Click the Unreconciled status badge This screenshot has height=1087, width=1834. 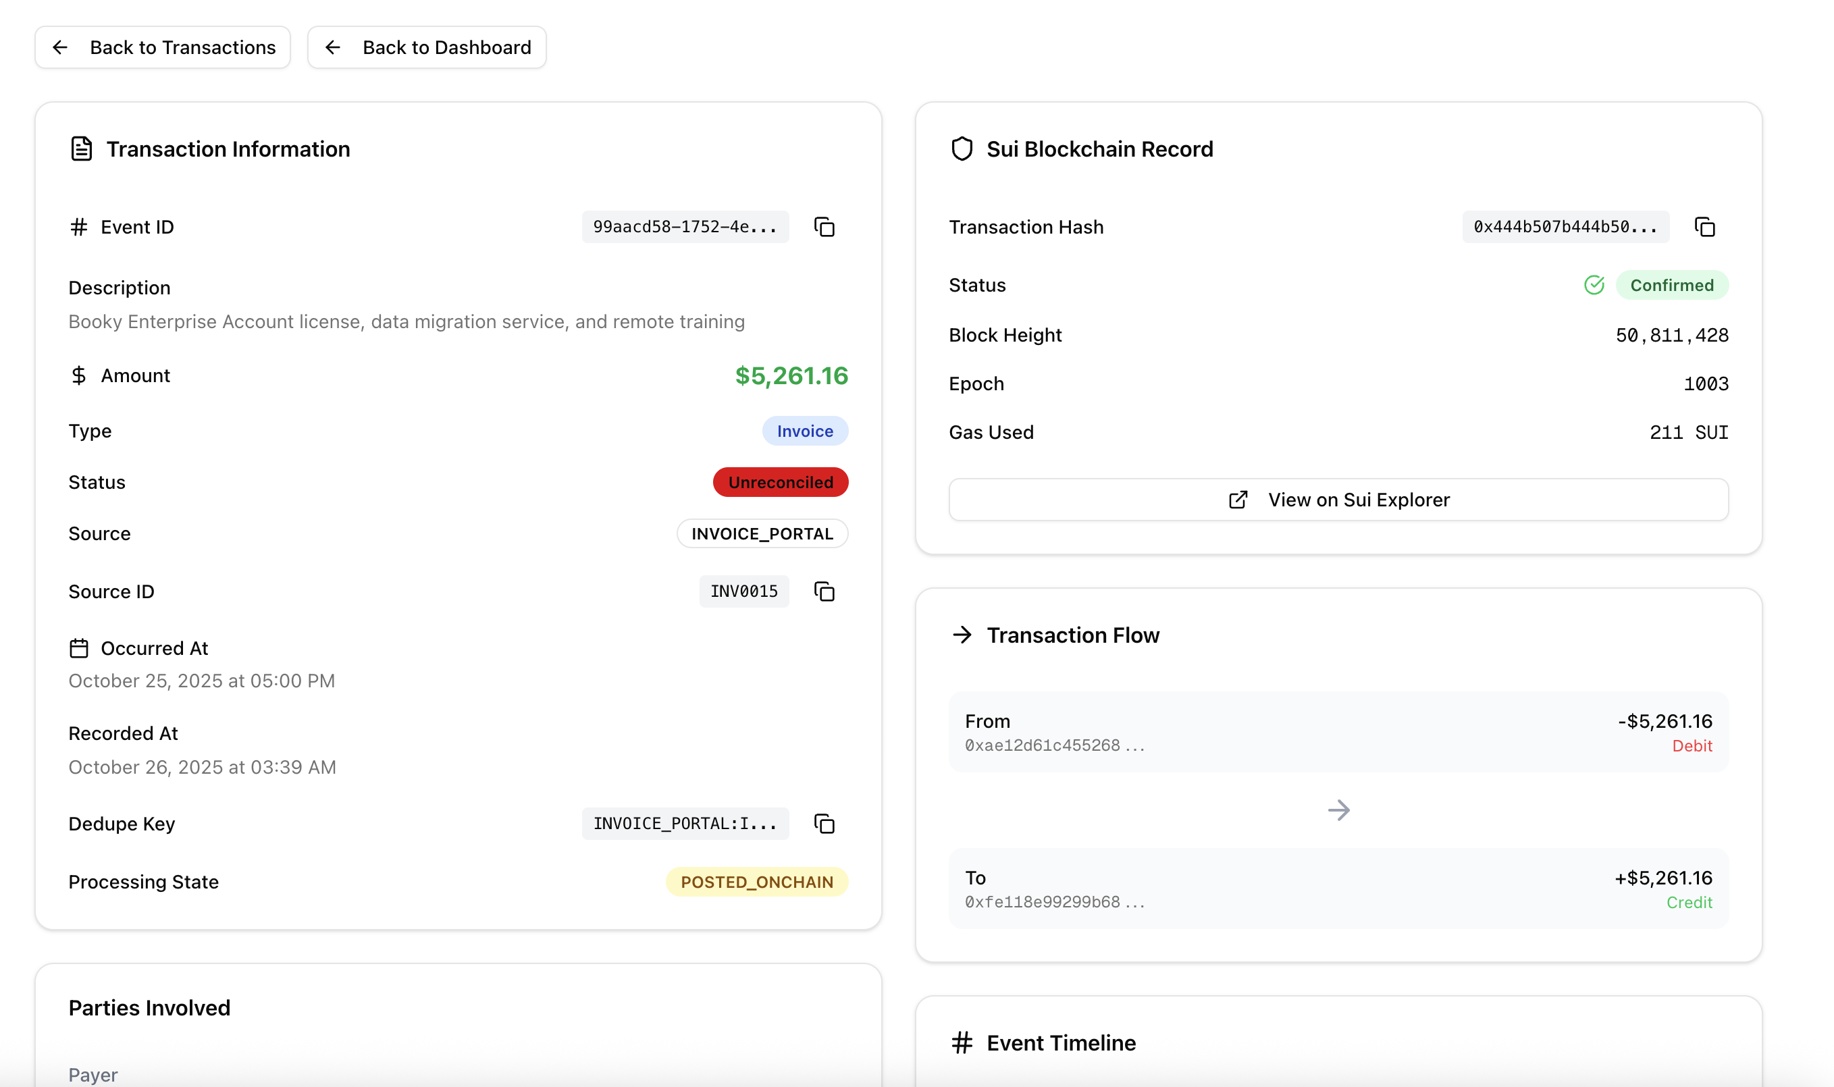click(780, 482)
